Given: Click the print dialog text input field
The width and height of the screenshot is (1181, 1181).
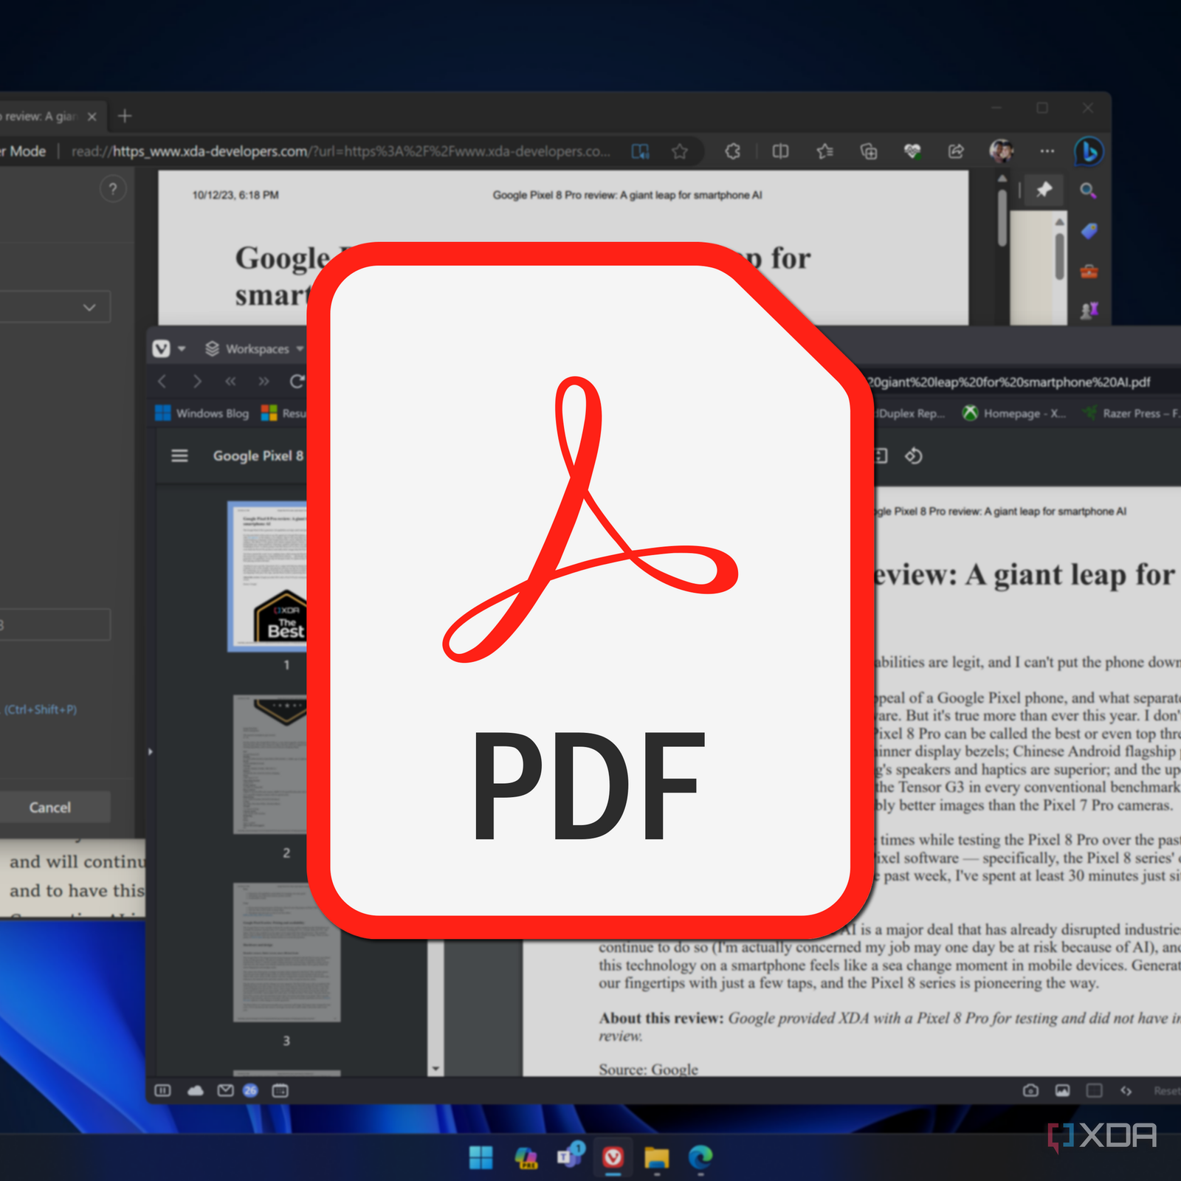Looking at the screenshot, I should click(55, 625).
